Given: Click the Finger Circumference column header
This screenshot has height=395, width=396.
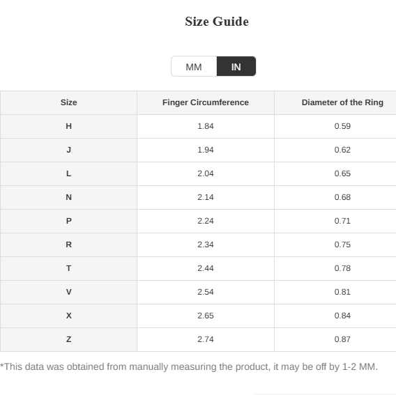Looking at the screenshot, I should pyautogui.click(x=206, y=102).
